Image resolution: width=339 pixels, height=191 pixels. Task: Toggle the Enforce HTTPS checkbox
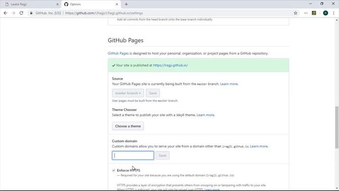[x=113, y=170]
